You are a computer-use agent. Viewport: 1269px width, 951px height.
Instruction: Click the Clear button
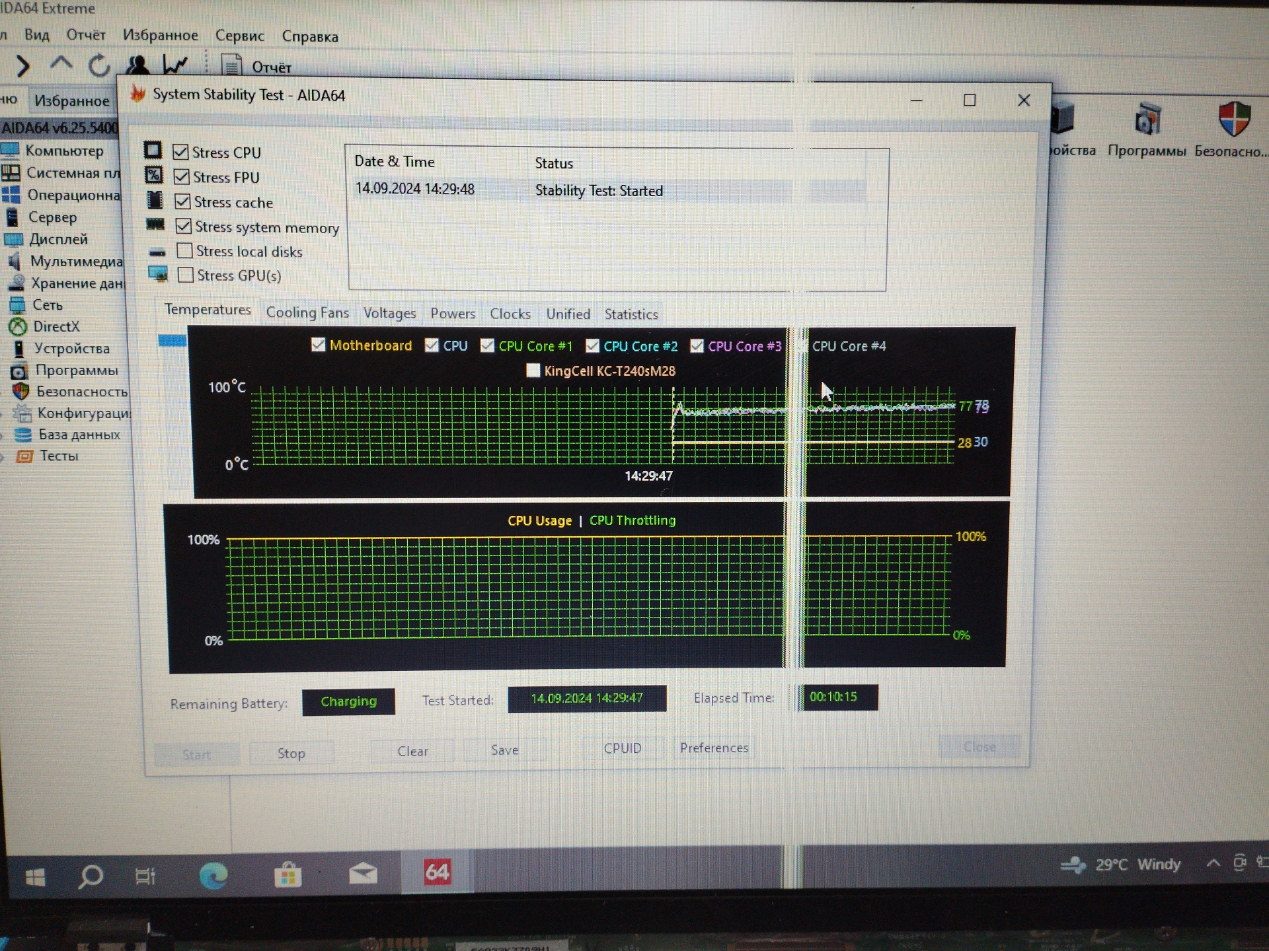(x=412, y=751)
